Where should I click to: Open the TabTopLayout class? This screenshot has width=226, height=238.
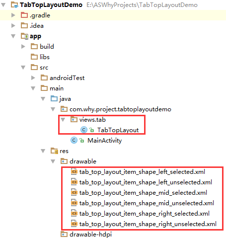pos(118,130)
